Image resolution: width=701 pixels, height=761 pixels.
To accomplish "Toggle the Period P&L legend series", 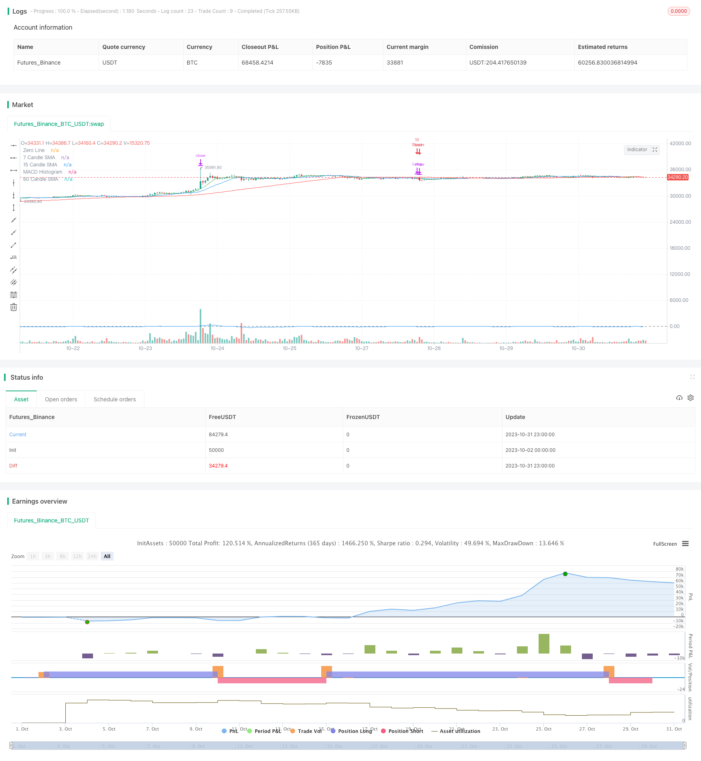I will 264,731.
